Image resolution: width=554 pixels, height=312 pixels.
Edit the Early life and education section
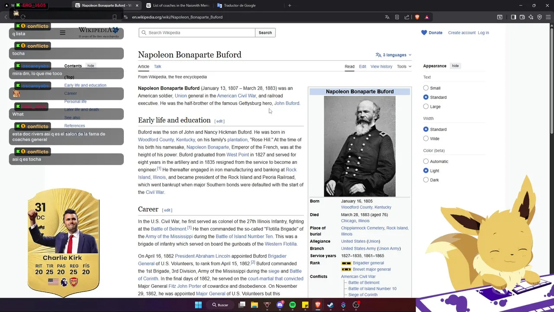click(x=219, y=121)
